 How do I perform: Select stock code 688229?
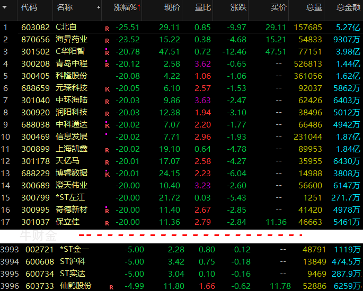click(36, 174)
